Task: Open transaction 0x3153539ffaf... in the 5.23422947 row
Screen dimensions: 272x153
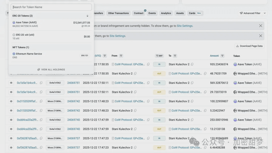Action: point(27,111)
